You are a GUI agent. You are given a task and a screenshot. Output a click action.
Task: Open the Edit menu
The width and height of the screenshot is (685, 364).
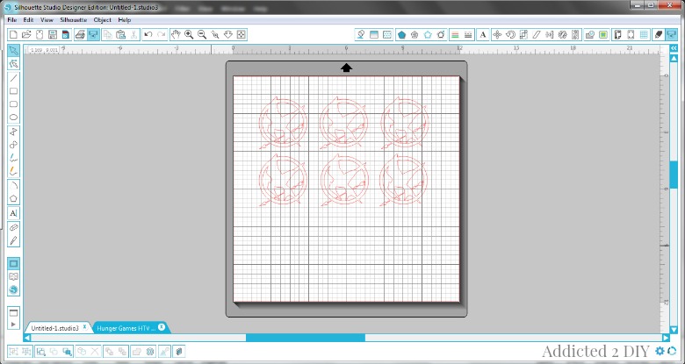click(x=28, y=20)
